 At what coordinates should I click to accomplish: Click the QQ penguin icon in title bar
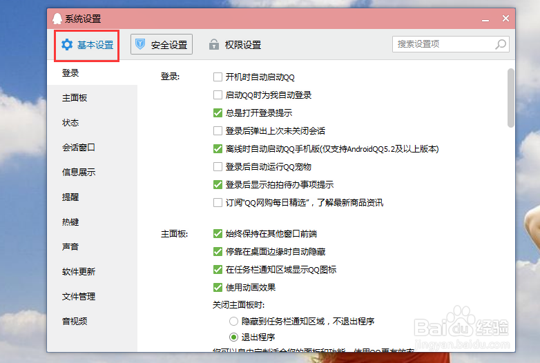(57, 19)
